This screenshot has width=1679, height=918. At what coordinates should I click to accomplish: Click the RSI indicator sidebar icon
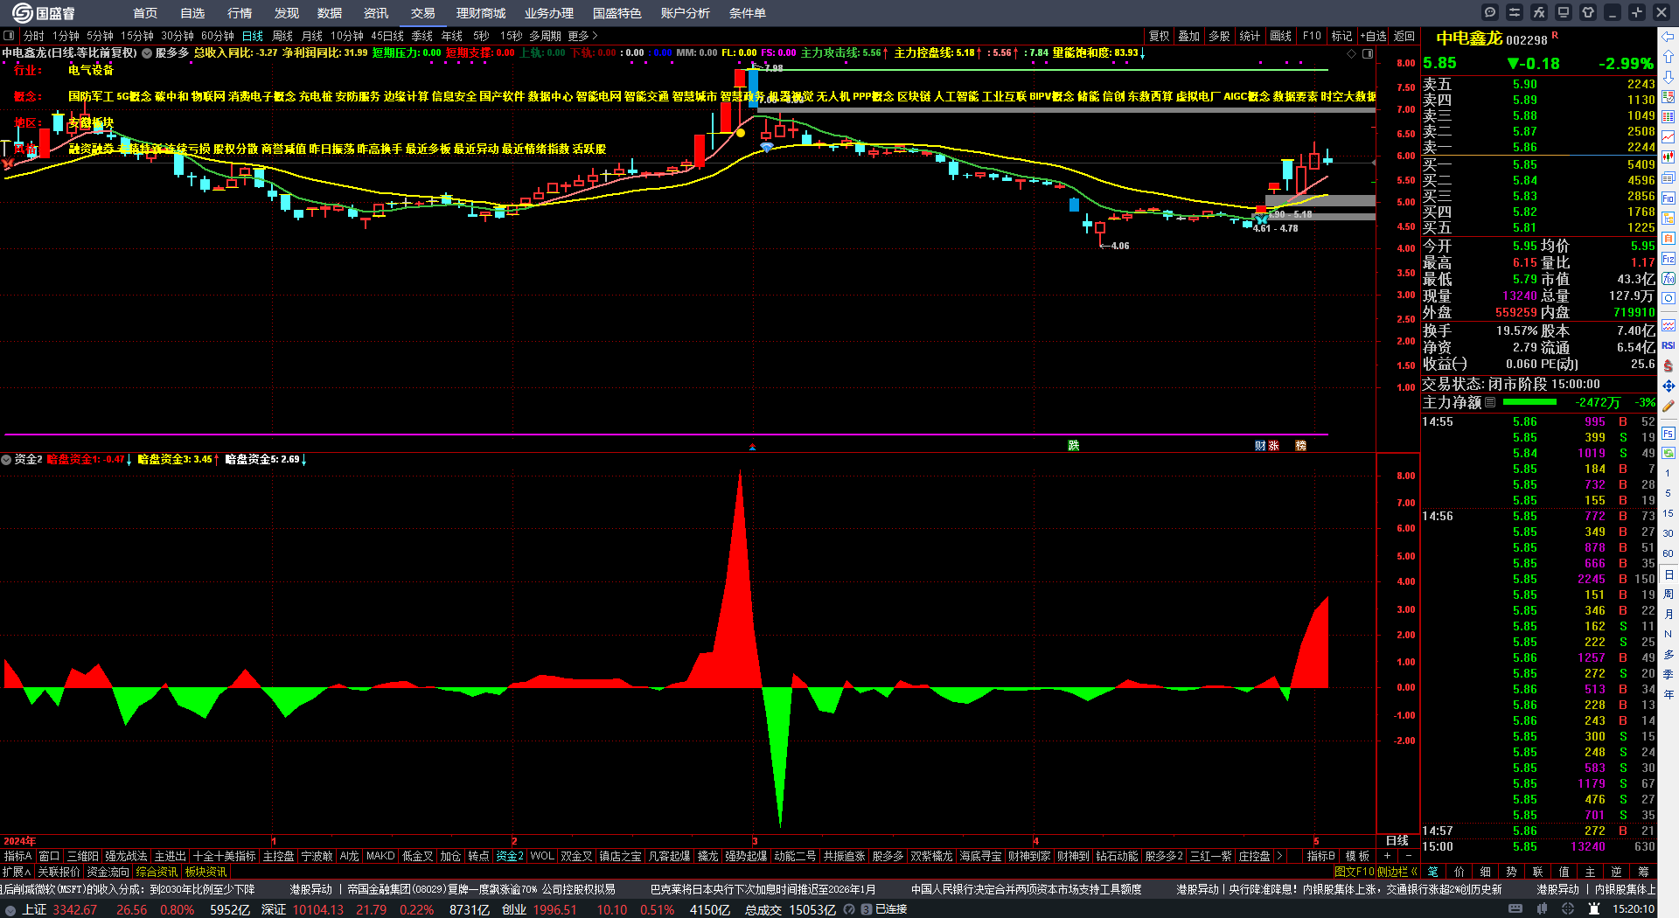[x=1669, y=345]
